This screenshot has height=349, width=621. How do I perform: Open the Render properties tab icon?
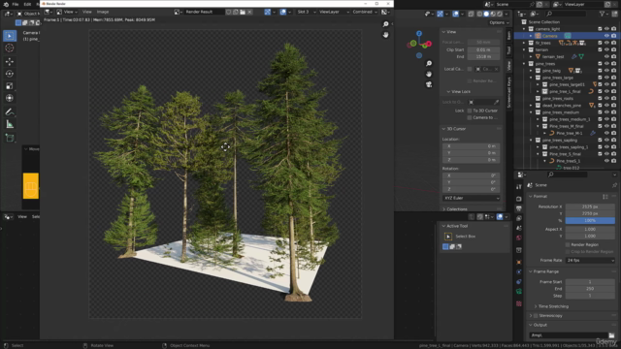(x=519, y=199)
